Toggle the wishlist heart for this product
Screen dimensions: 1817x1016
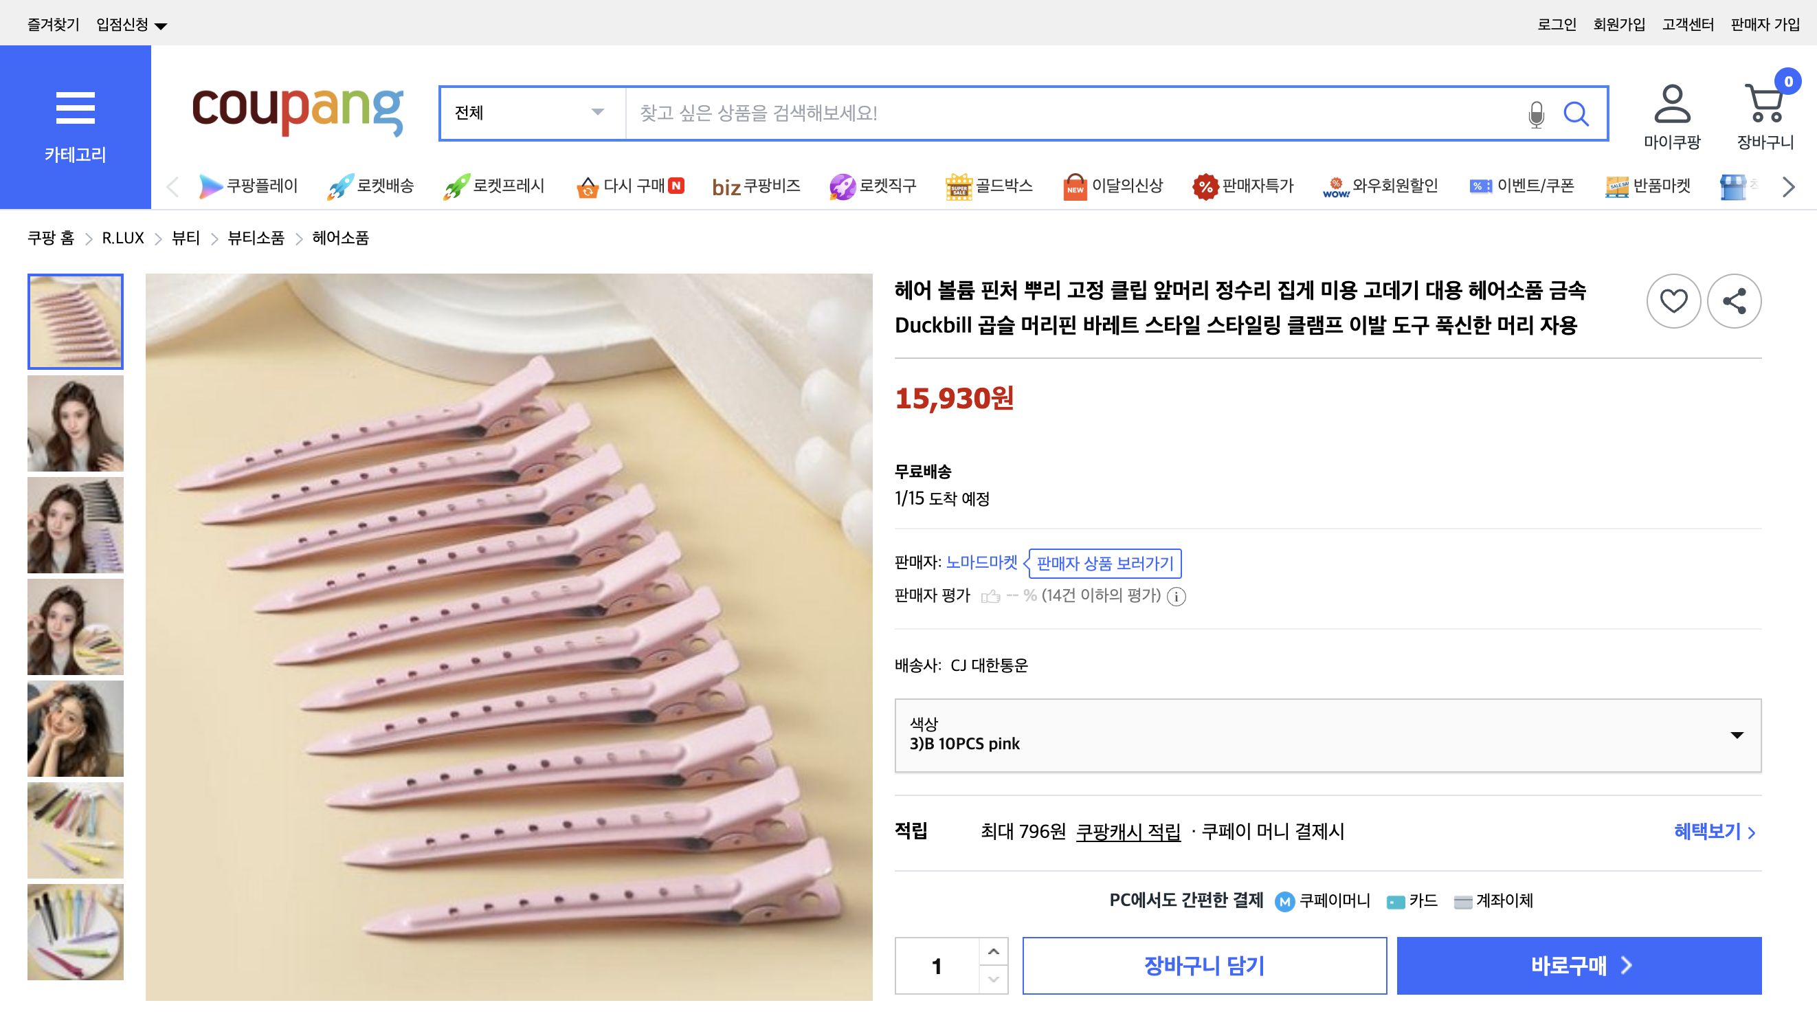coord(1674,300)
